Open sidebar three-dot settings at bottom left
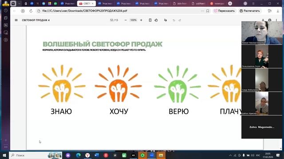284x159 pixels. [6, 147]
